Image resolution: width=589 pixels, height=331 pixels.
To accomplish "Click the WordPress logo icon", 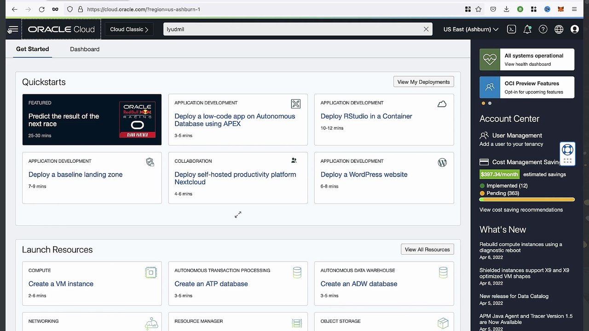I will click(x=442, y=162).
